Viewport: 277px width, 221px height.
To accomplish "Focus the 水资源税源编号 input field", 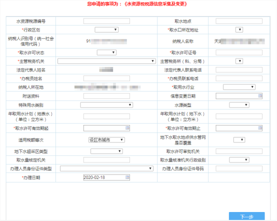I will (x=106, y=21).
